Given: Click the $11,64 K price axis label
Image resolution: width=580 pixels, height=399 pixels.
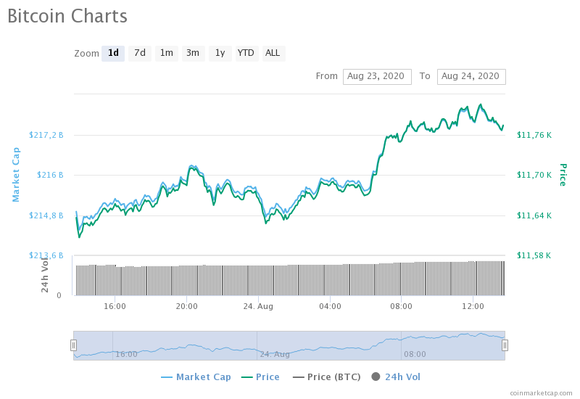Looking at the screenshot, I should 534,215.
